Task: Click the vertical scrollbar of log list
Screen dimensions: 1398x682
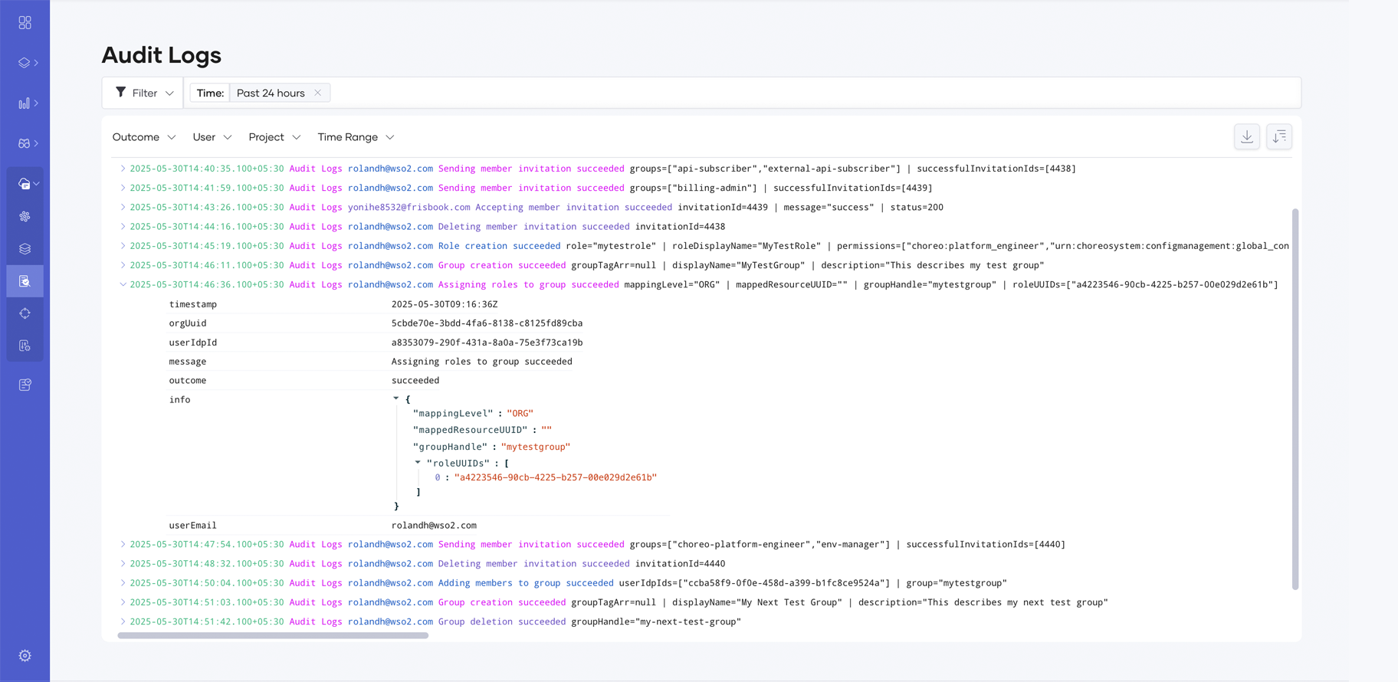Action: click(1295, 398)
